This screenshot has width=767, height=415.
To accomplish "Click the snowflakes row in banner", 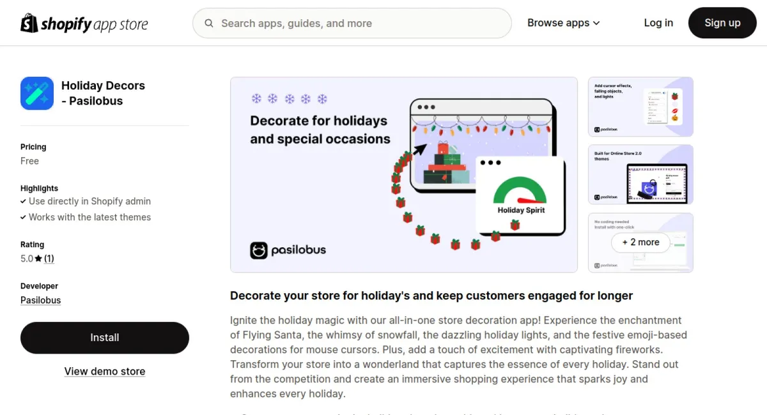I will (x=289, y=99).
